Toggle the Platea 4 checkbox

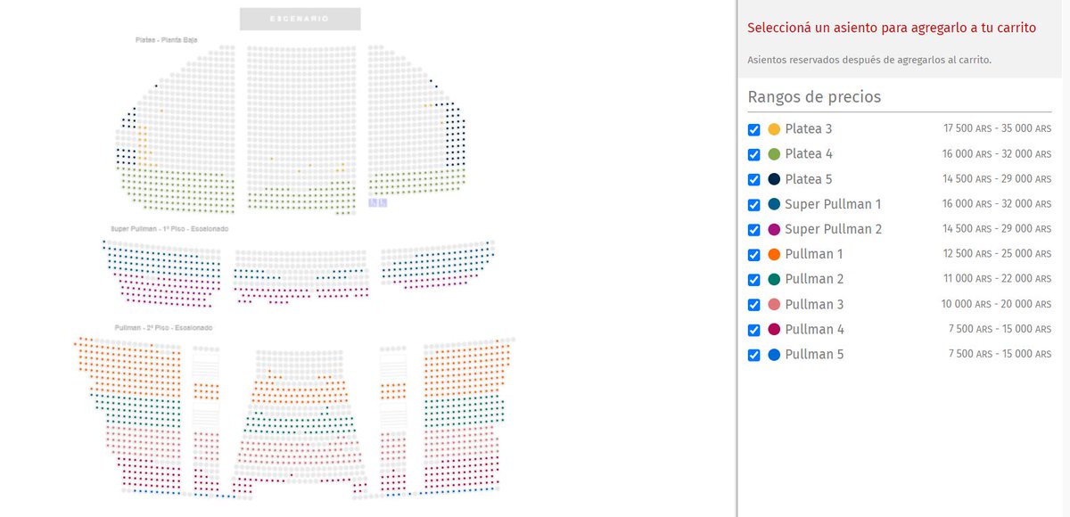coord(753,154)
